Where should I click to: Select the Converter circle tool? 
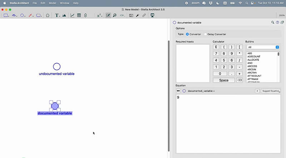(22, 15)
